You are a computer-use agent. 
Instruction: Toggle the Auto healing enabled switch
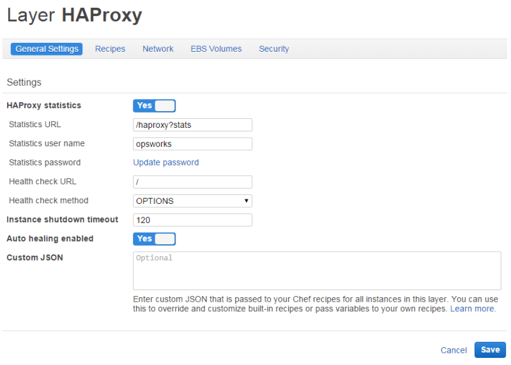point(154,239)
